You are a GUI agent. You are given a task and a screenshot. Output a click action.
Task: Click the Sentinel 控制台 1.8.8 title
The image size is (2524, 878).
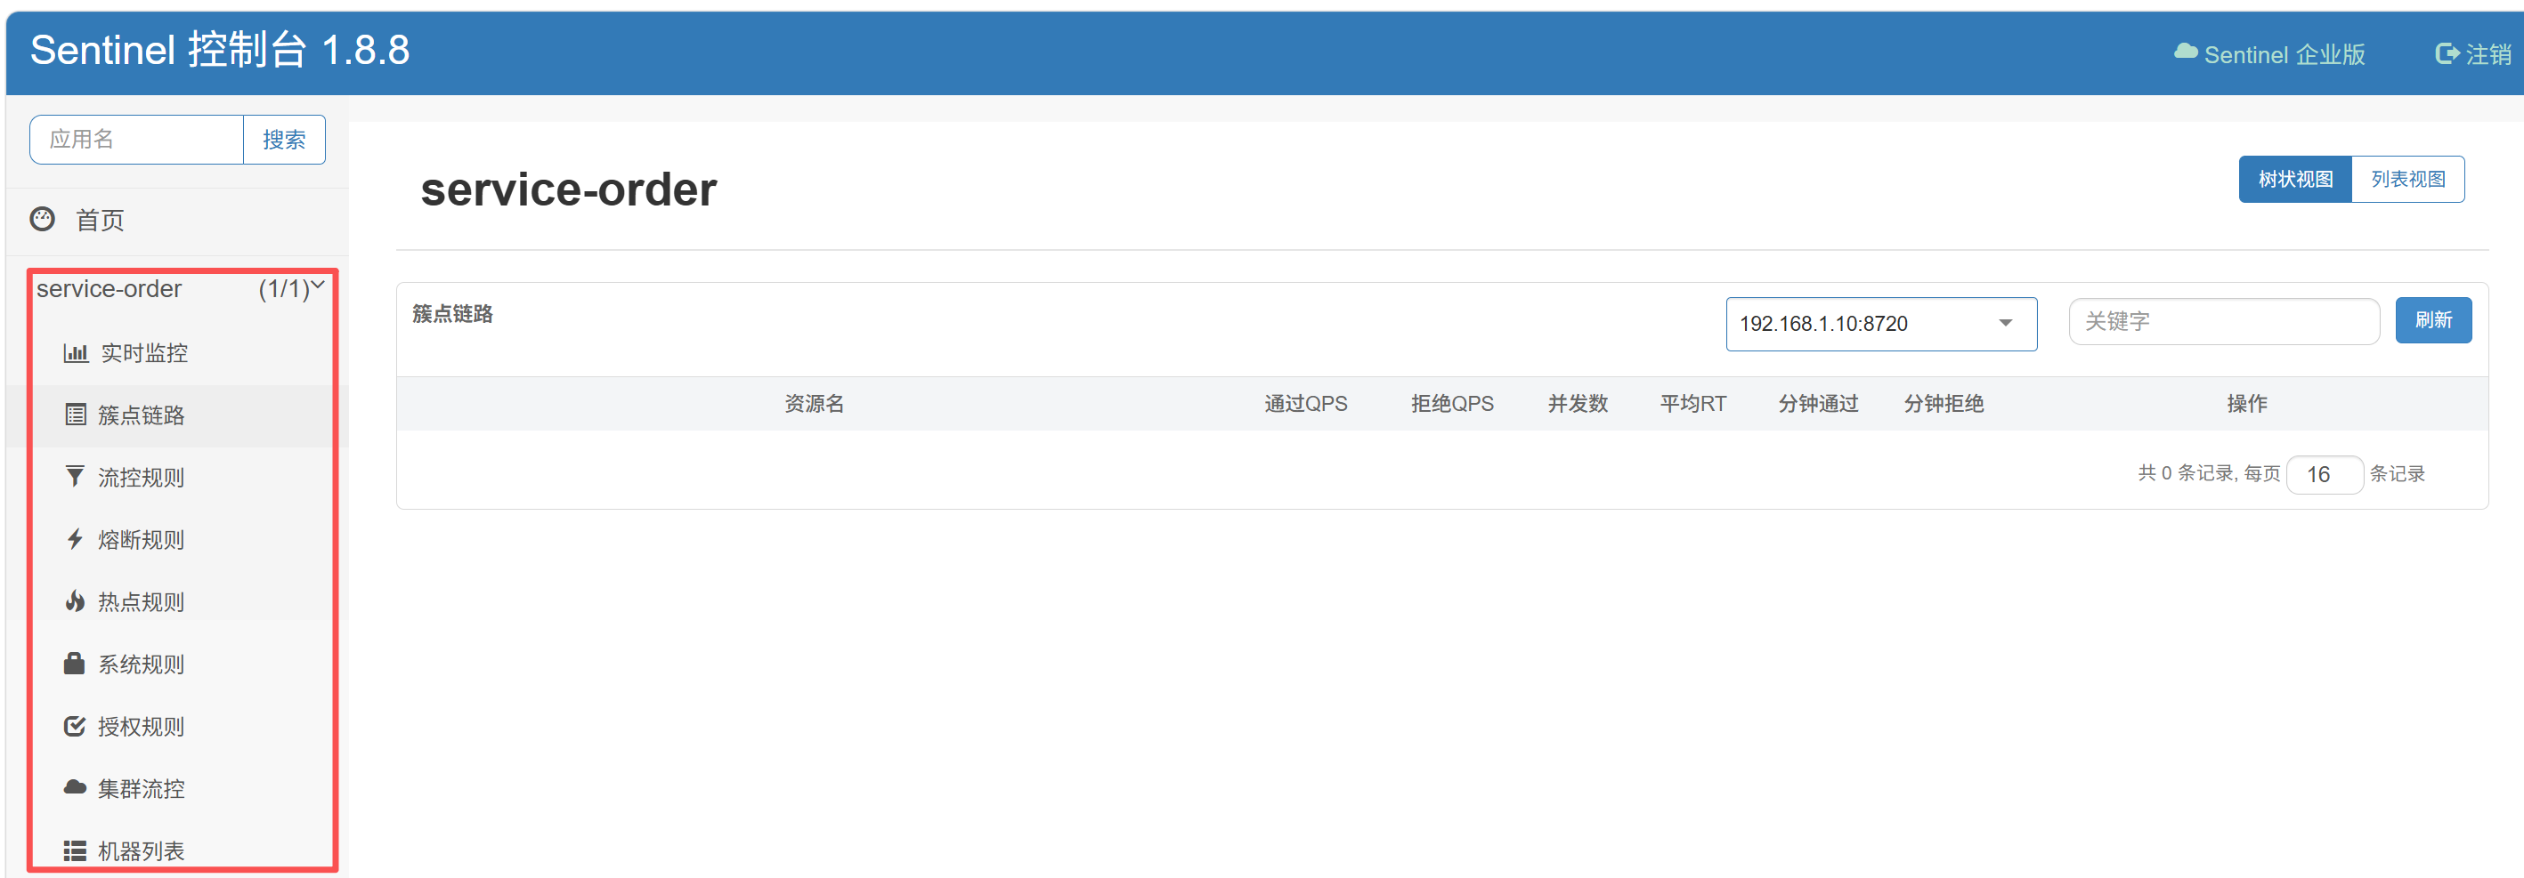(x=220, y=50)
